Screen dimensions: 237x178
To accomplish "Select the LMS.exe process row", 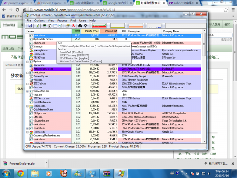I will pos(113,117).
